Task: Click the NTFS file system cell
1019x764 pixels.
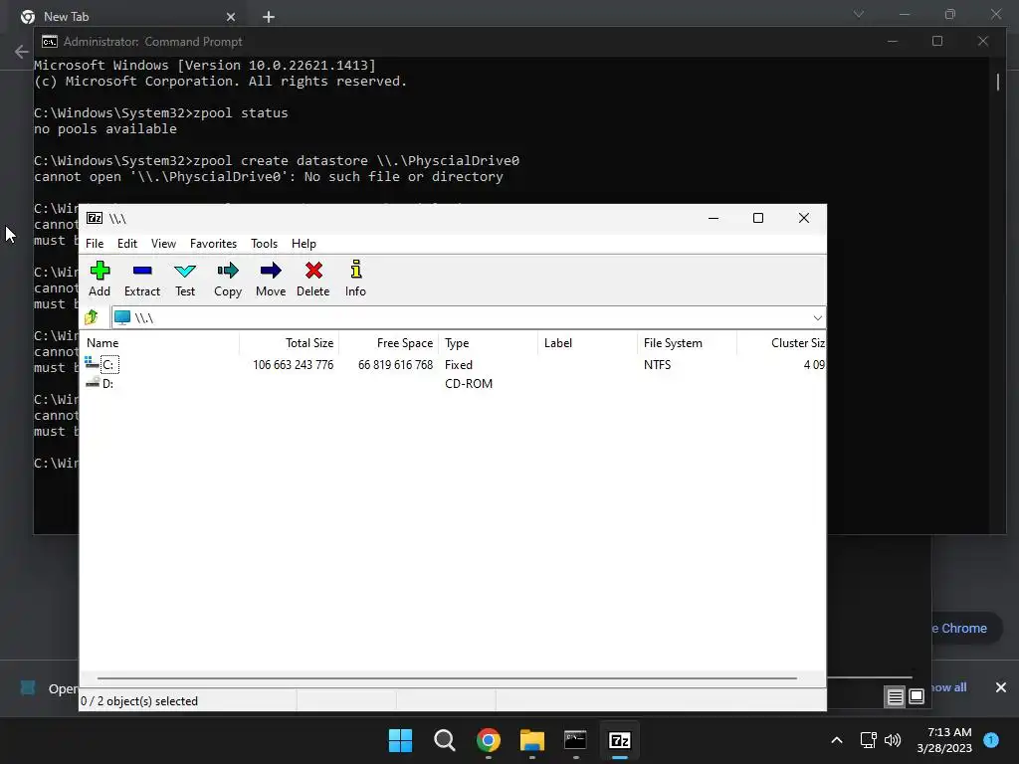Action: click(657, 365)
